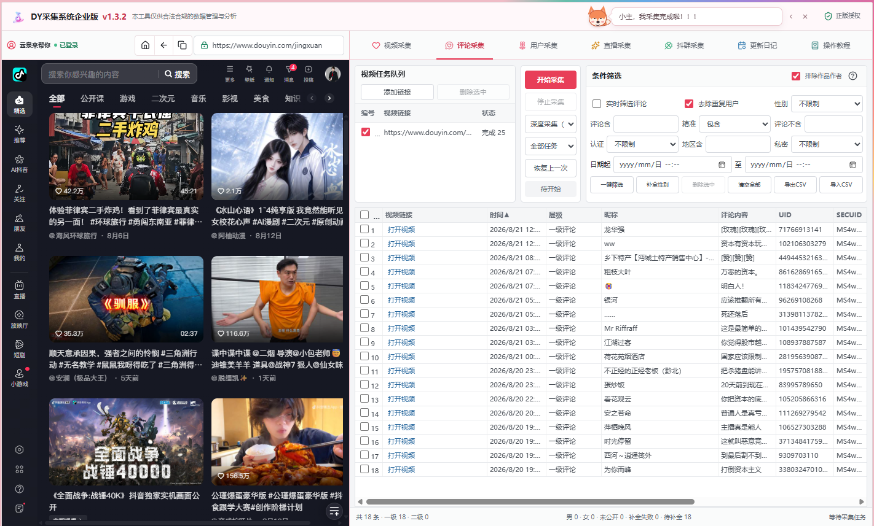Click the Douyin search box
This screenshot has width=874, height=526.
pos(101,74)
